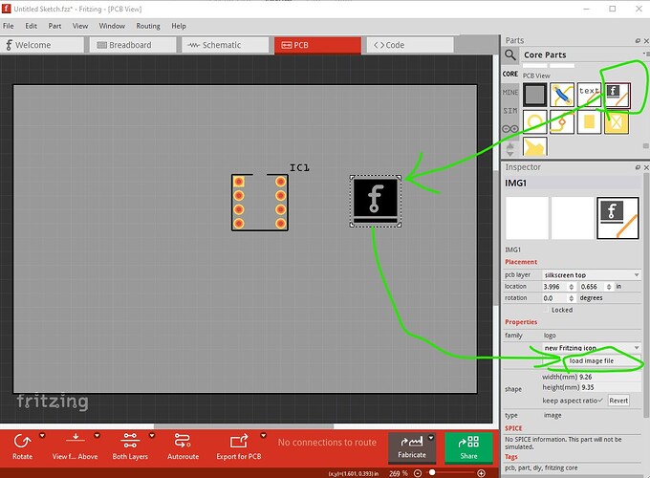
Task: Open the Window menu
Action: coord(112,26)
